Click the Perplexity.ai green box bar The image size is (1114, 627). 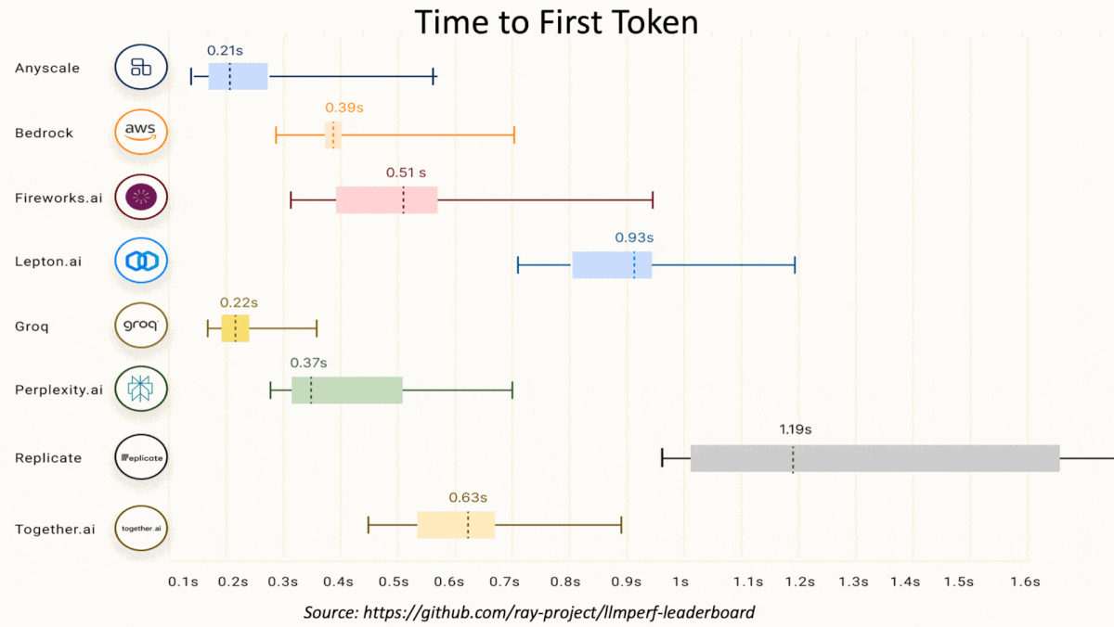point(346,390)
